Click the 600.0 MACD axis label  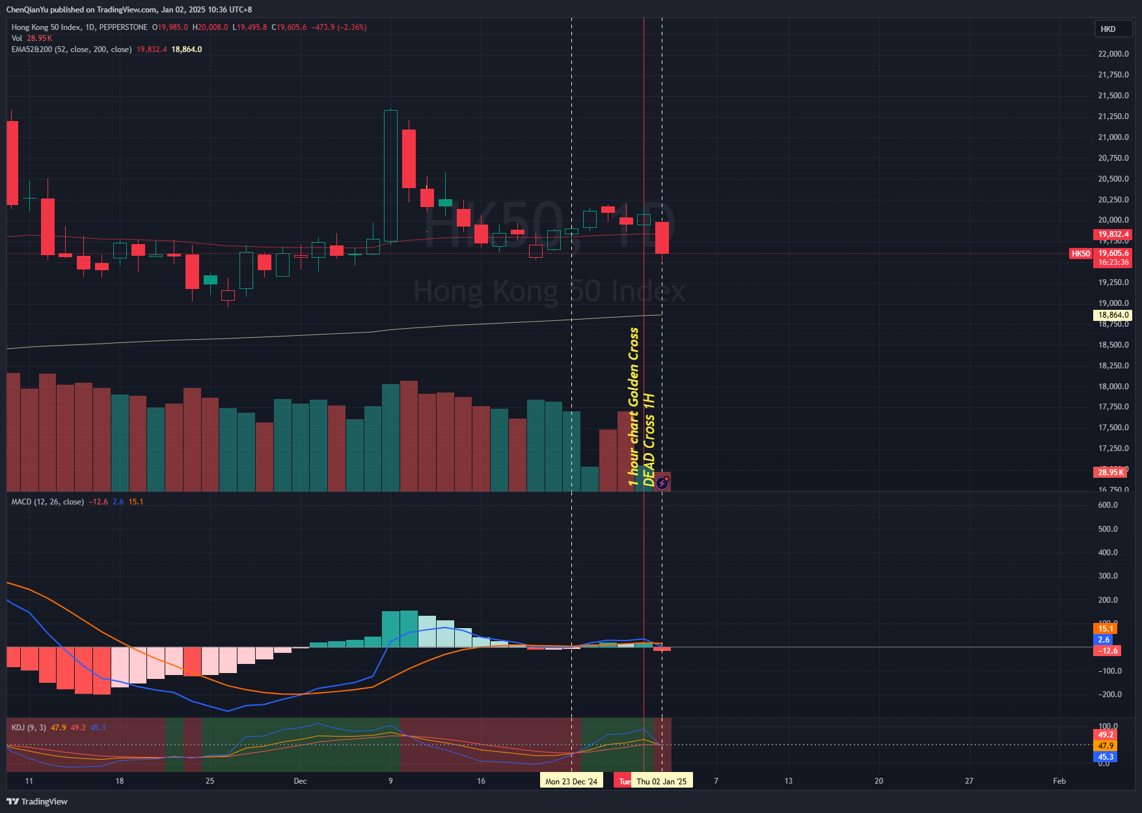(x=1108, y=505)
